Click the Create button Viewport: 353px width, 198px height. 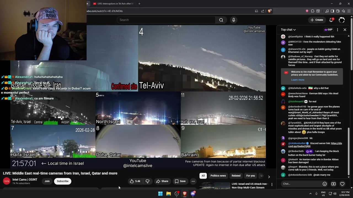pos(317,20)
